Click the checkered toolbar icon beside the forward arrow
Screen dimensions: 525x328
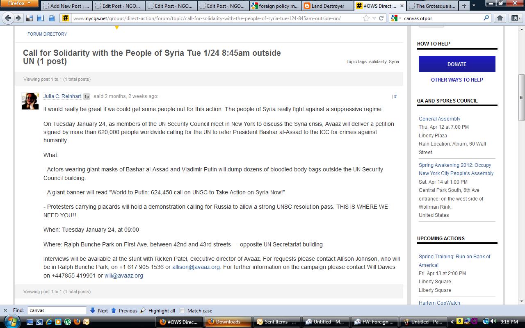point(30,18)
